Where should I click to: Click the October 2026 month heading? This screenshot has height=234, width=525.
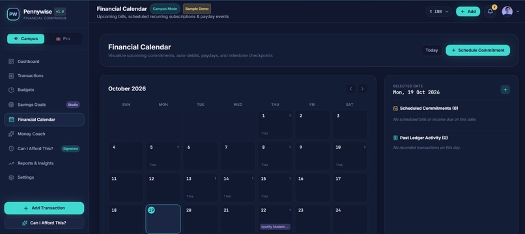(127, 88)
